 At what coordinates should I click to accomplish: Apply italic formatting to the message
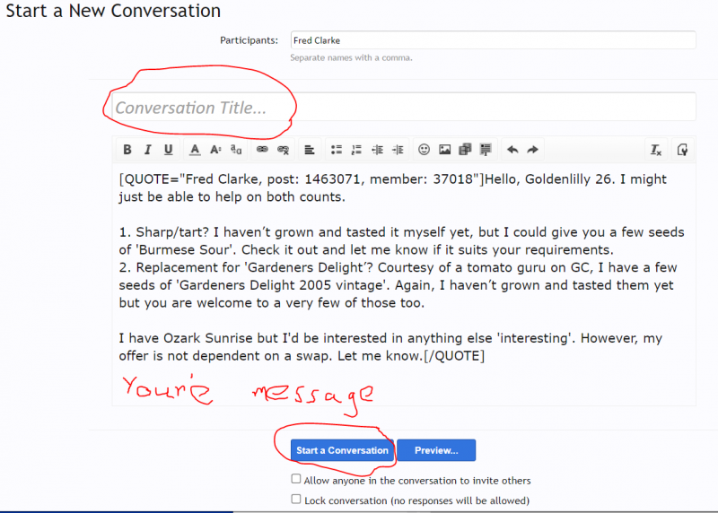pyautogui.click(x=147, y=150)
